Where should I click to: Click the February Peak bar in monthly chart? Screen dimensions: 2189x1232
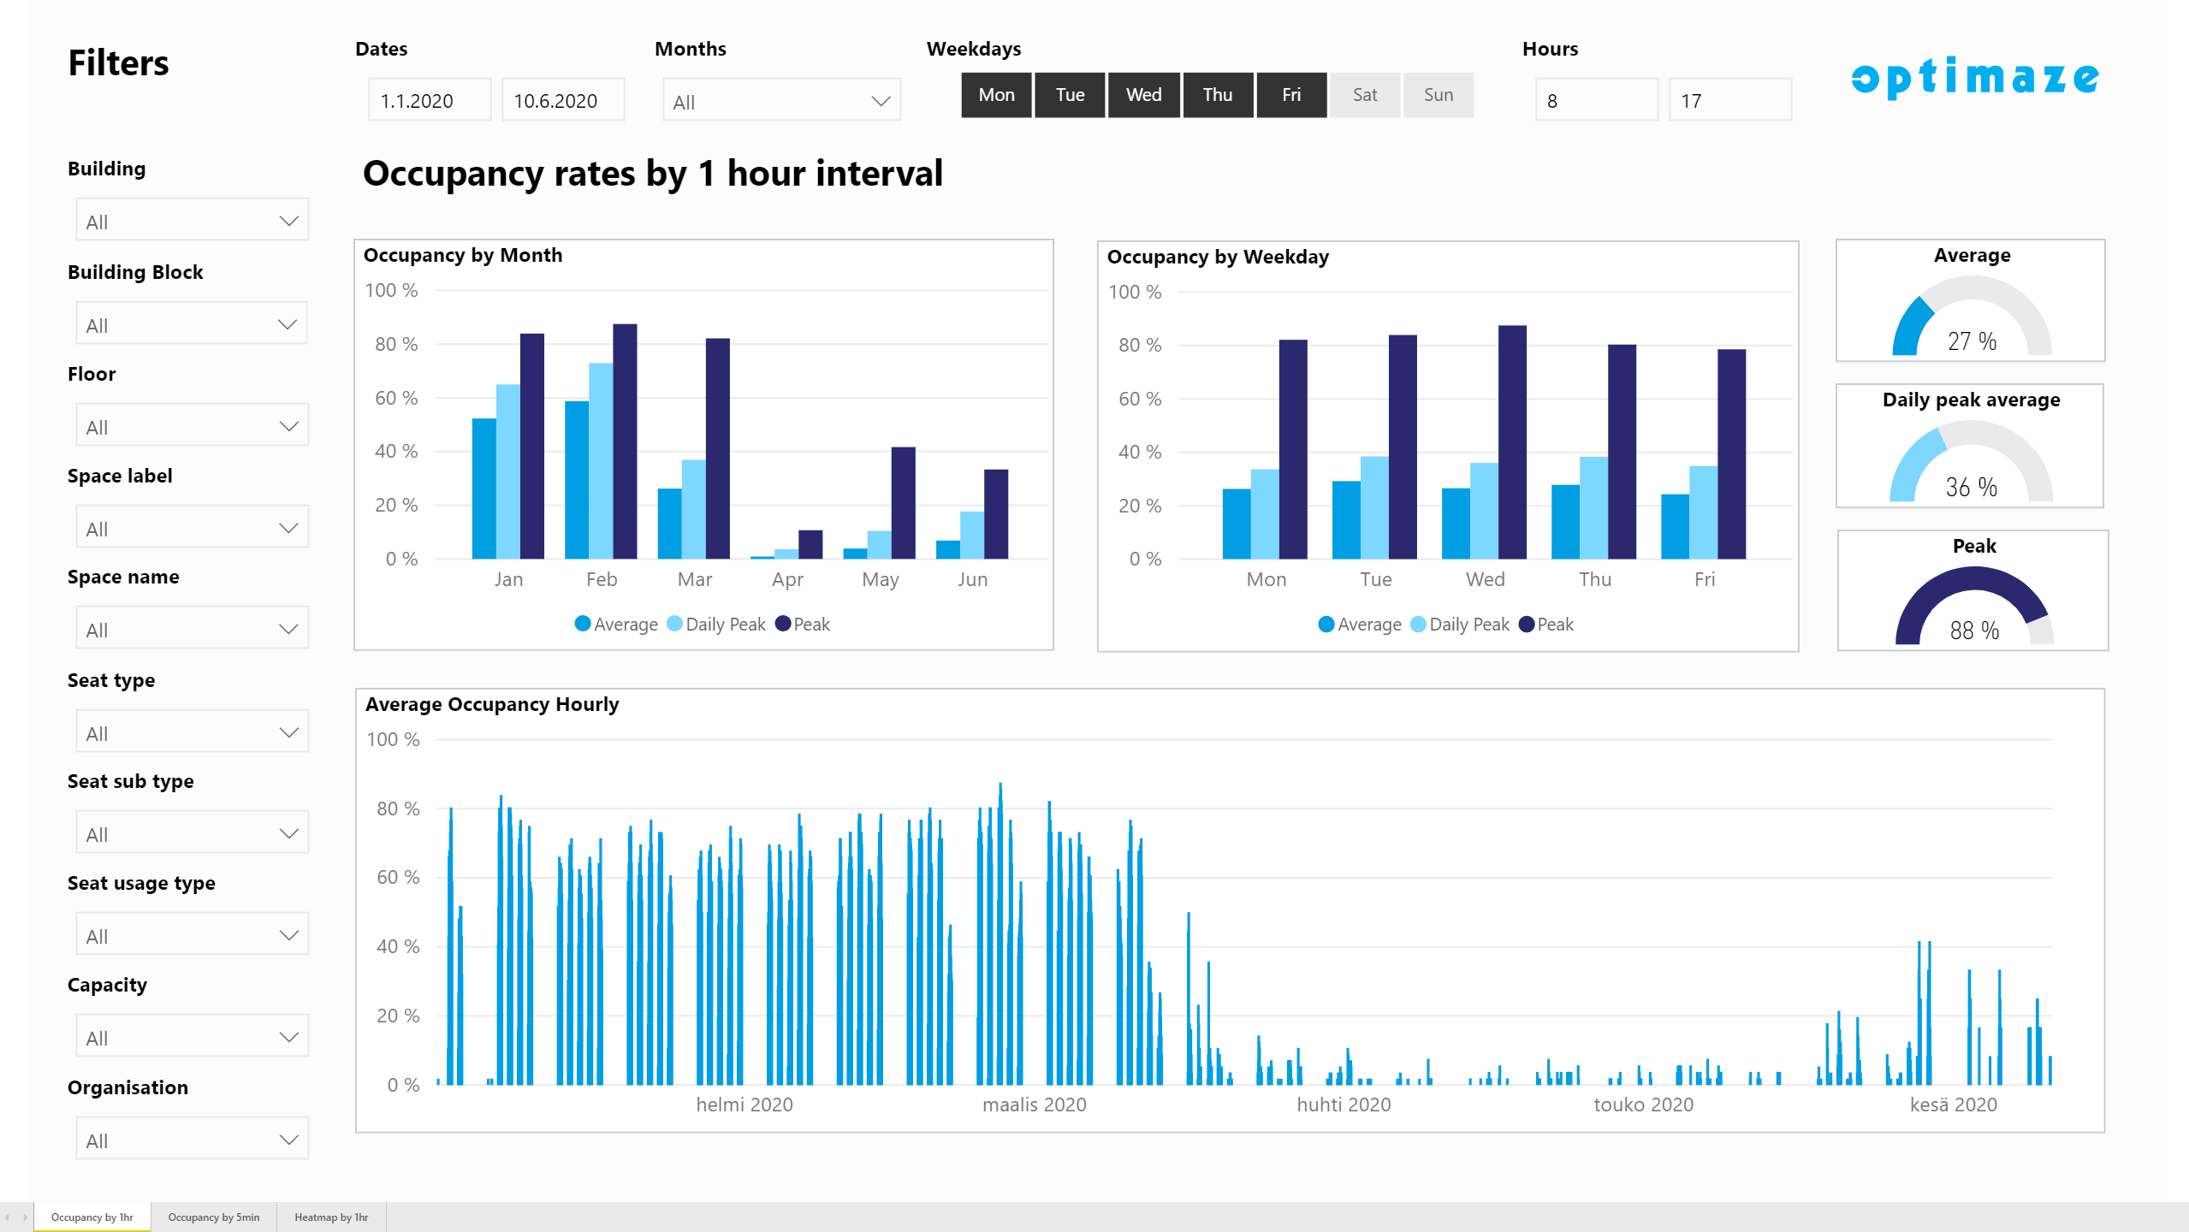tap(625, 441)
